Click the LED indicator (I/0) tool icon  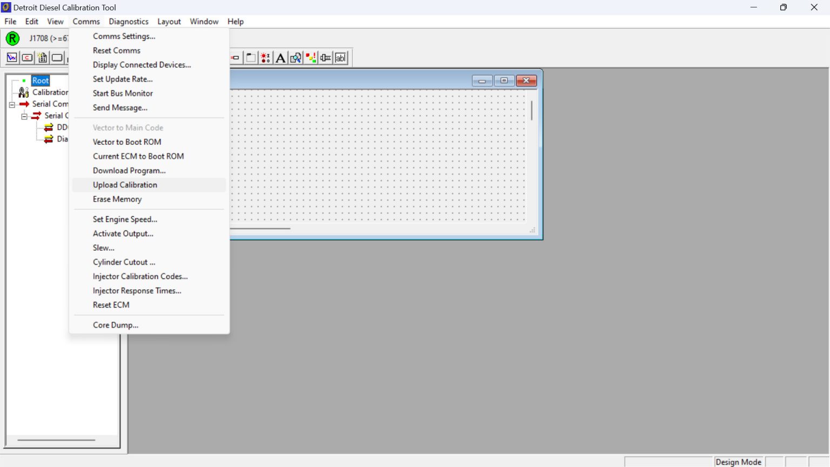tap(265, 57)
